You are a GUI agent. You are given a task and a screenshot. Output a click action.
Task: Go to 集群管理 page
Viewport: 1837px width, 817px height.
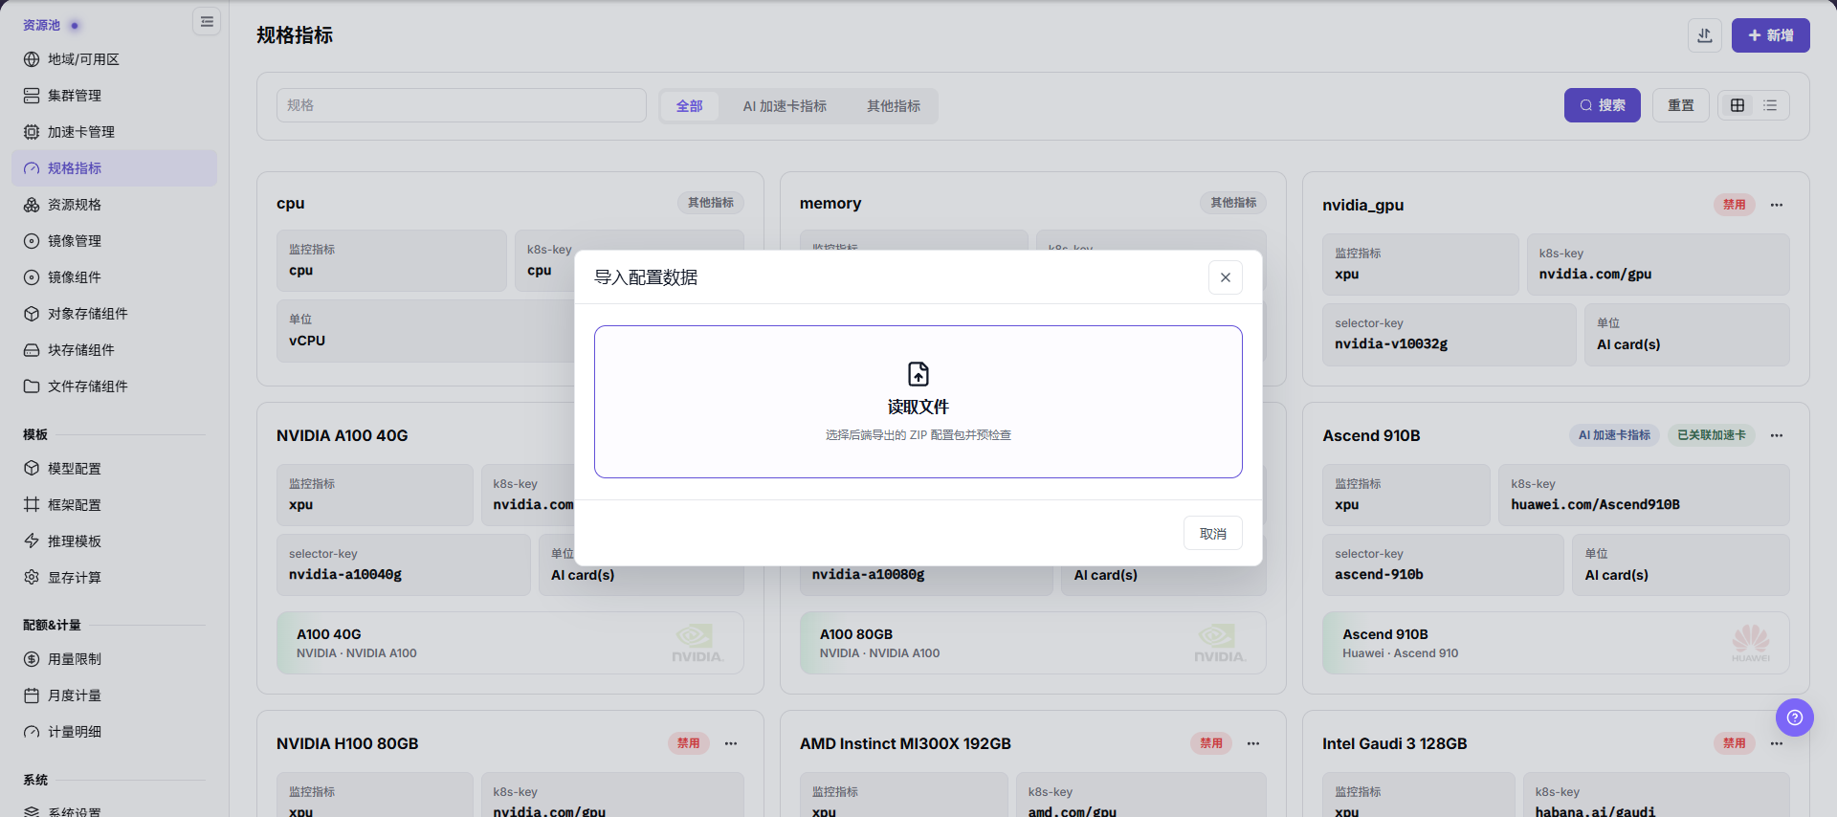click(x=115, y=96)
